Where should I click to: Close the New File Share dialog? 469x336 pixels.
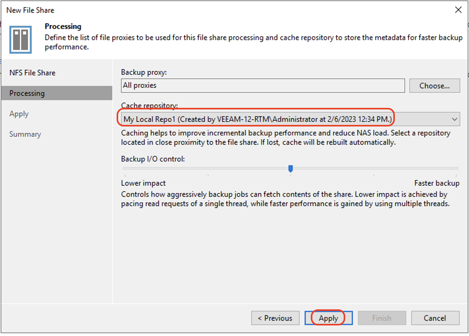458,10
